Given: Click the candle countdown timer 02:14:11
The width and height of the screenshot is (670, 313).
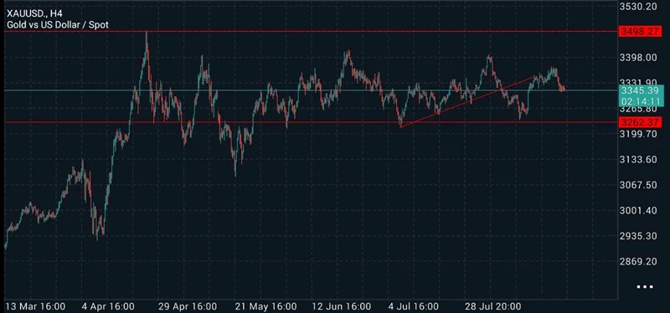Looking at the screenshot, I should [641, 101].
